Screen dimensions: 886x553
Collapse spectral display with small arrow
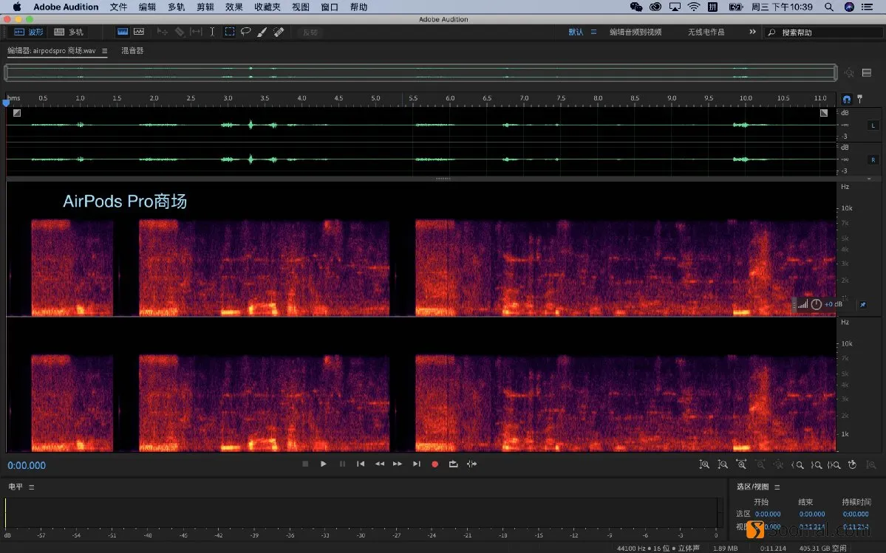coord(869,179)
